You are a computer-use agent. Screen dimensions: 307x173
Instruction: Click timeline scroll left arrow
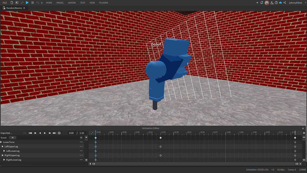pos(90,164)
